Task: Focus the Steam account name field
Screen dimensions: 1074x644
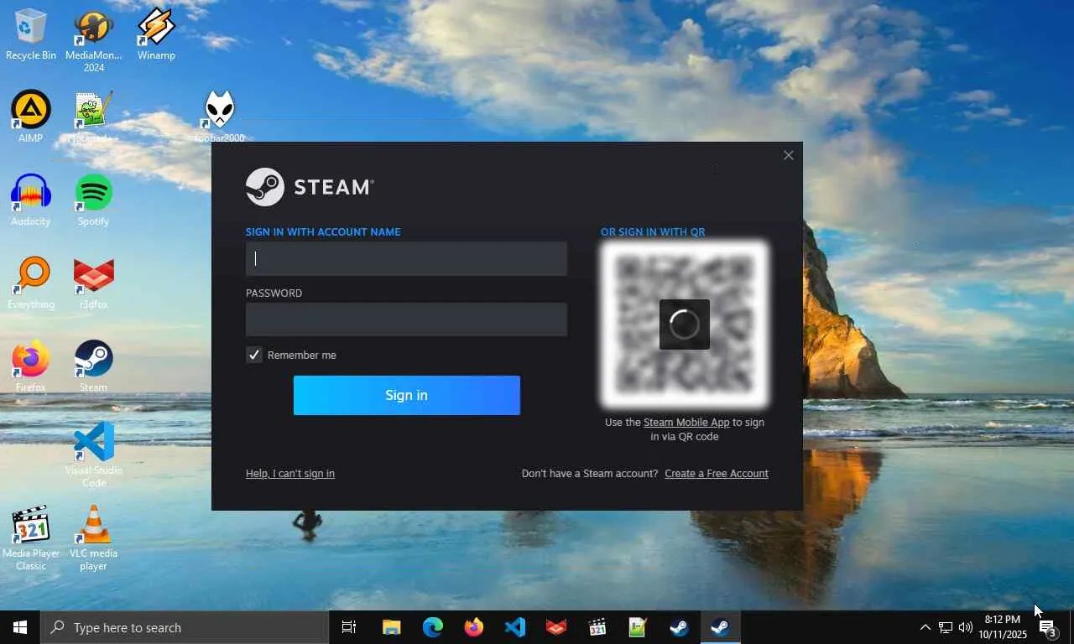Action: pos(406,258)
